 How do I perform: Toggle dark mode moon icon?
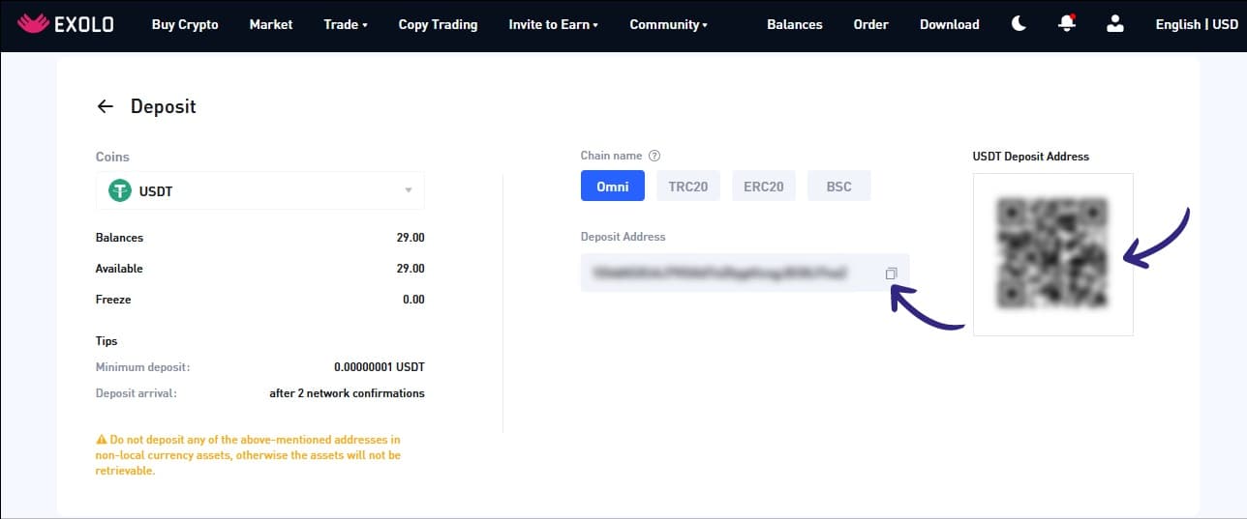point(1019,24)
